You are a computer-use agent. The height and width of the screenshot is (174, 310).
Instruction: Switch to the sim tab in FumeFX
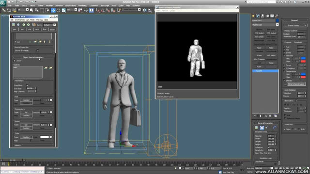(x=22, y=29)
